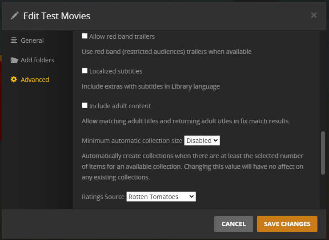Image resolution: width=329 pixels, height=240 pixels.
Task: Click the "Include adult content" label text
Action: click(x=120, y=106)
